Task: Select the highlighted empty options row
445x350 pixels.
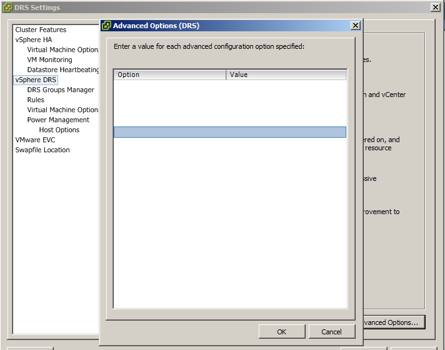Action: click(x=230, y=132)
